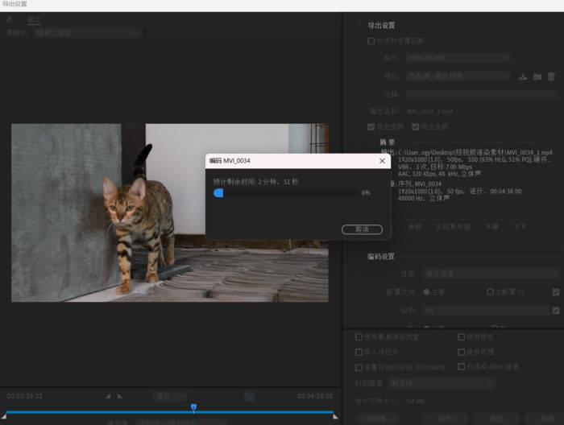Click the duration timecode 00:04:38:00 below the preview
This screenshot has width=564, height=425.
315,396
